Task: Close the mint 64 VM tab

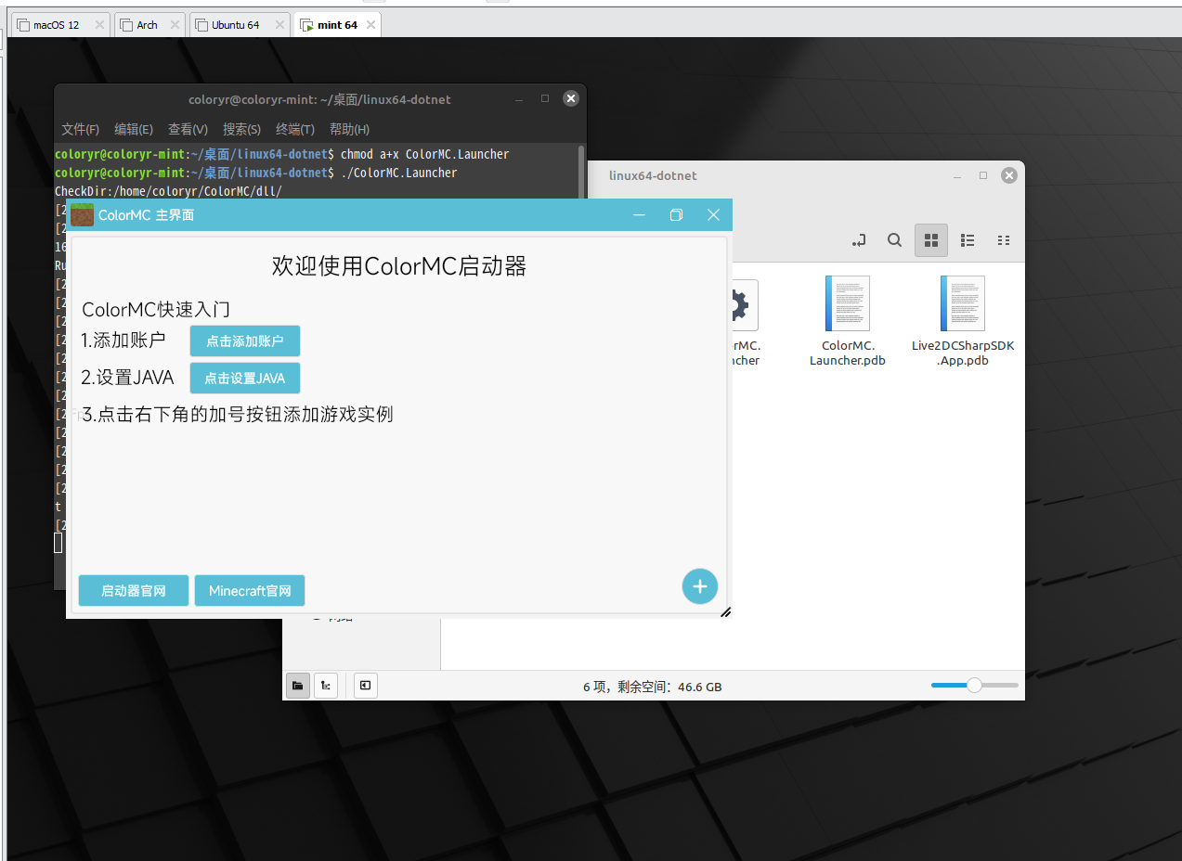Action: coord(371,25)
